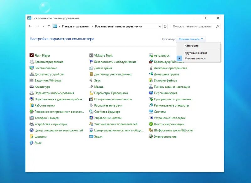This screenshot has height=183, width=251.
Task: Go up one level with Up arrow
Action: click(x=49, y=26)
